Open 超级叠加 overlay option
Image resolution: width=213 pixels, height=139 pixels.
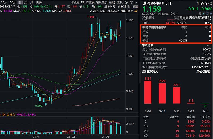click(x=102, y=2)
